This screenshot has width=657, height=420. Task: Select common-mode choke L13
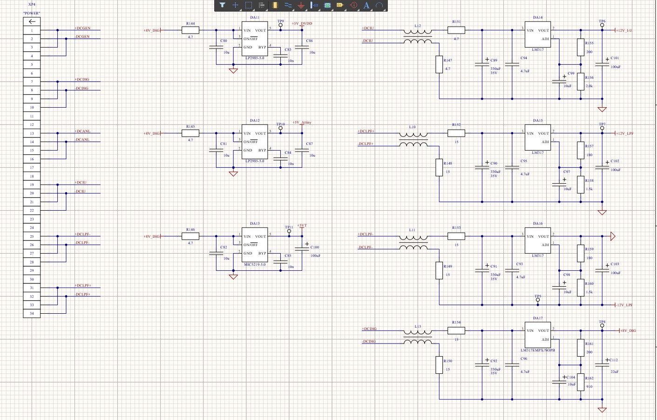[417, 337]
